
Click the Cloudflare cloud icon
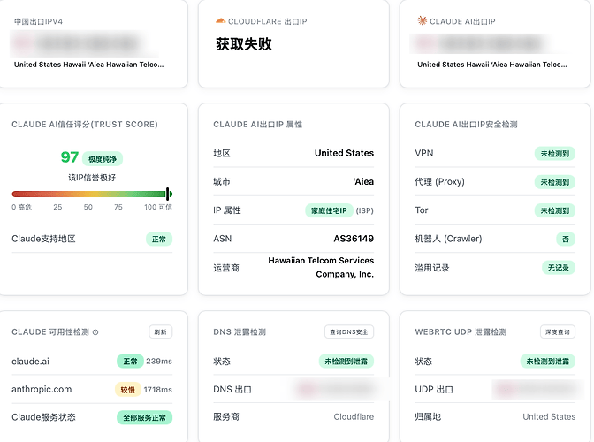click(220, 21)
